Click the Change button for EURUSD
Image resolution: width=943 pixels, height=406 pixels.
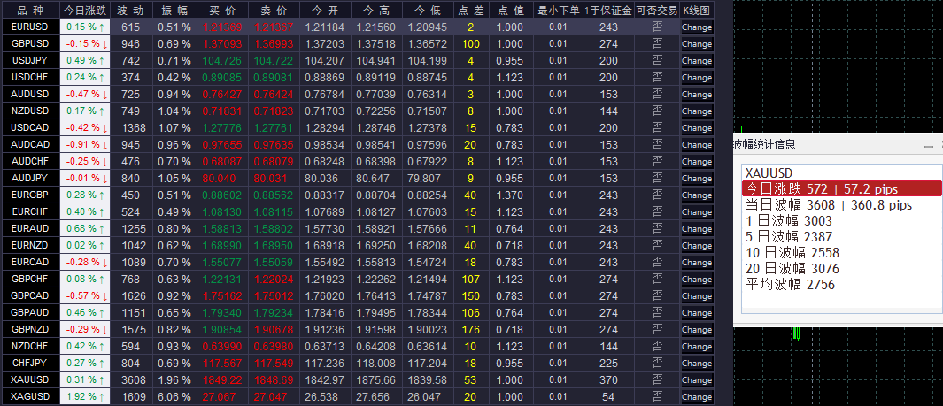(697, 27)
